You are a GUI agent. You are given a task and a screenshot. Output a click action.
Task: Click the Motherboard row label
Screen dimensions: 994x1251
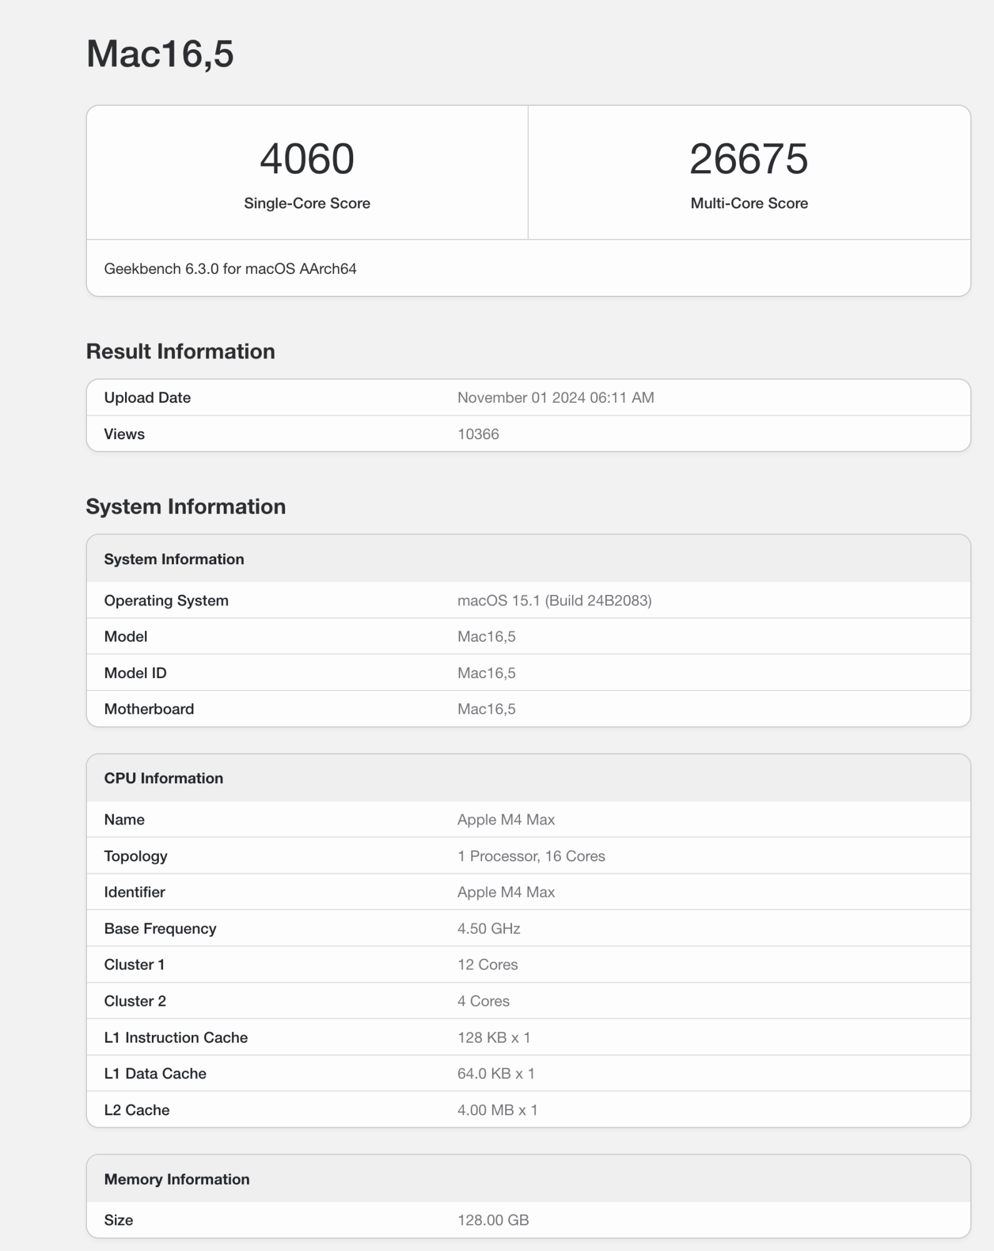point(149,709)
